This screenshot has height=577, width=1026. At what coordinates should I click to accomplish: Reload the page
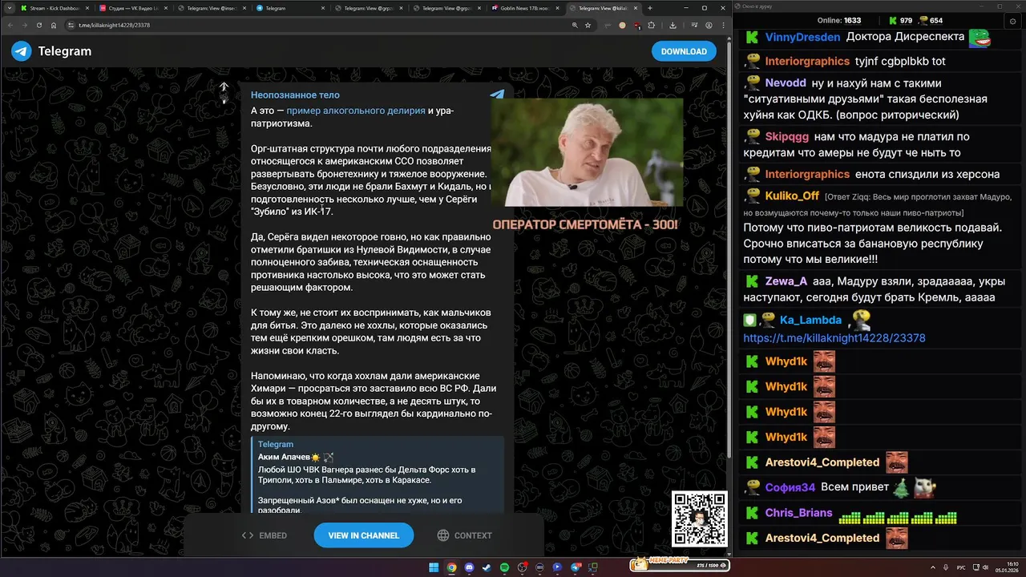39,26
